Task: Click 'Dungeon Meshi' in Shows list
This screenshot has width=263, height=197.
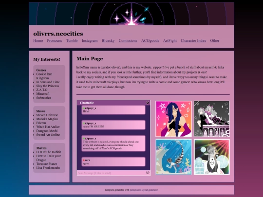Action: click(47, 131)
